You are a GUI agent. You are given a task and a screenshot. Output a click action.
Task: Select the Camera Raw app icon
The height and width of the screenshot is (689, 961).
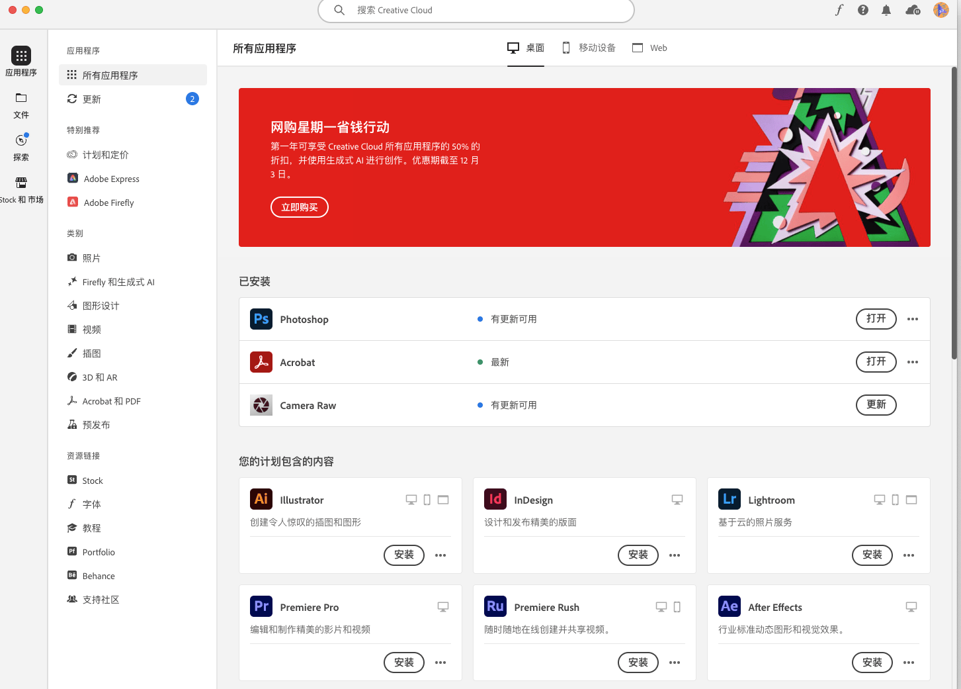pos(261,405)
